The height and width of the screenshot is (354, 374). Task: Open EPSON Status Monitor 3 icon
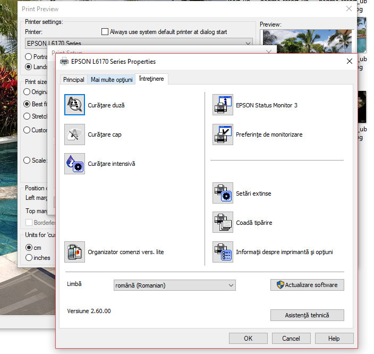pos(223,105)
